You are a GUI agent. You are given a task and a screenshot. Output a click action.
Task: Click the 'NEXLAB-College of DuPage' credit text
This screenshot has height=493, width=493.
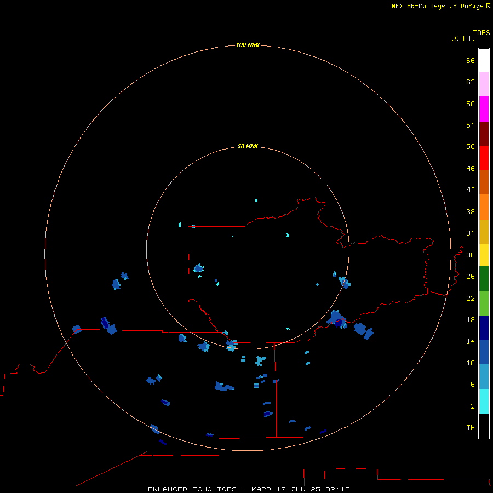tap(437, 6)
